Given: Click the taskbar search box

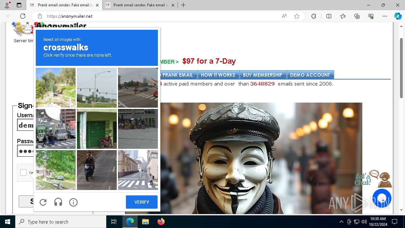Looking at the screenshot, I should (x=61, y=222).
